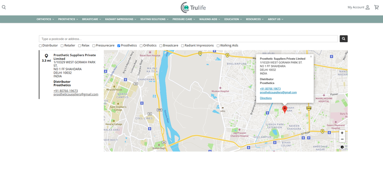Toggle the Relax filter checkbox

[79, 45]
